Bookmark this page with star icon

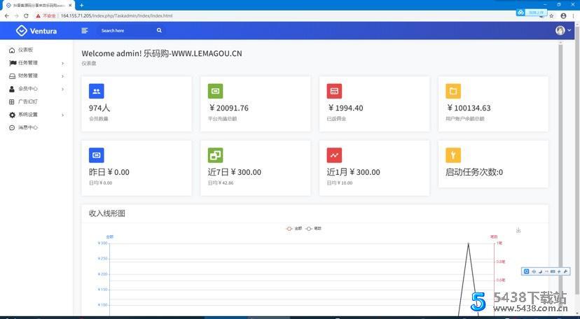point(551,15)
